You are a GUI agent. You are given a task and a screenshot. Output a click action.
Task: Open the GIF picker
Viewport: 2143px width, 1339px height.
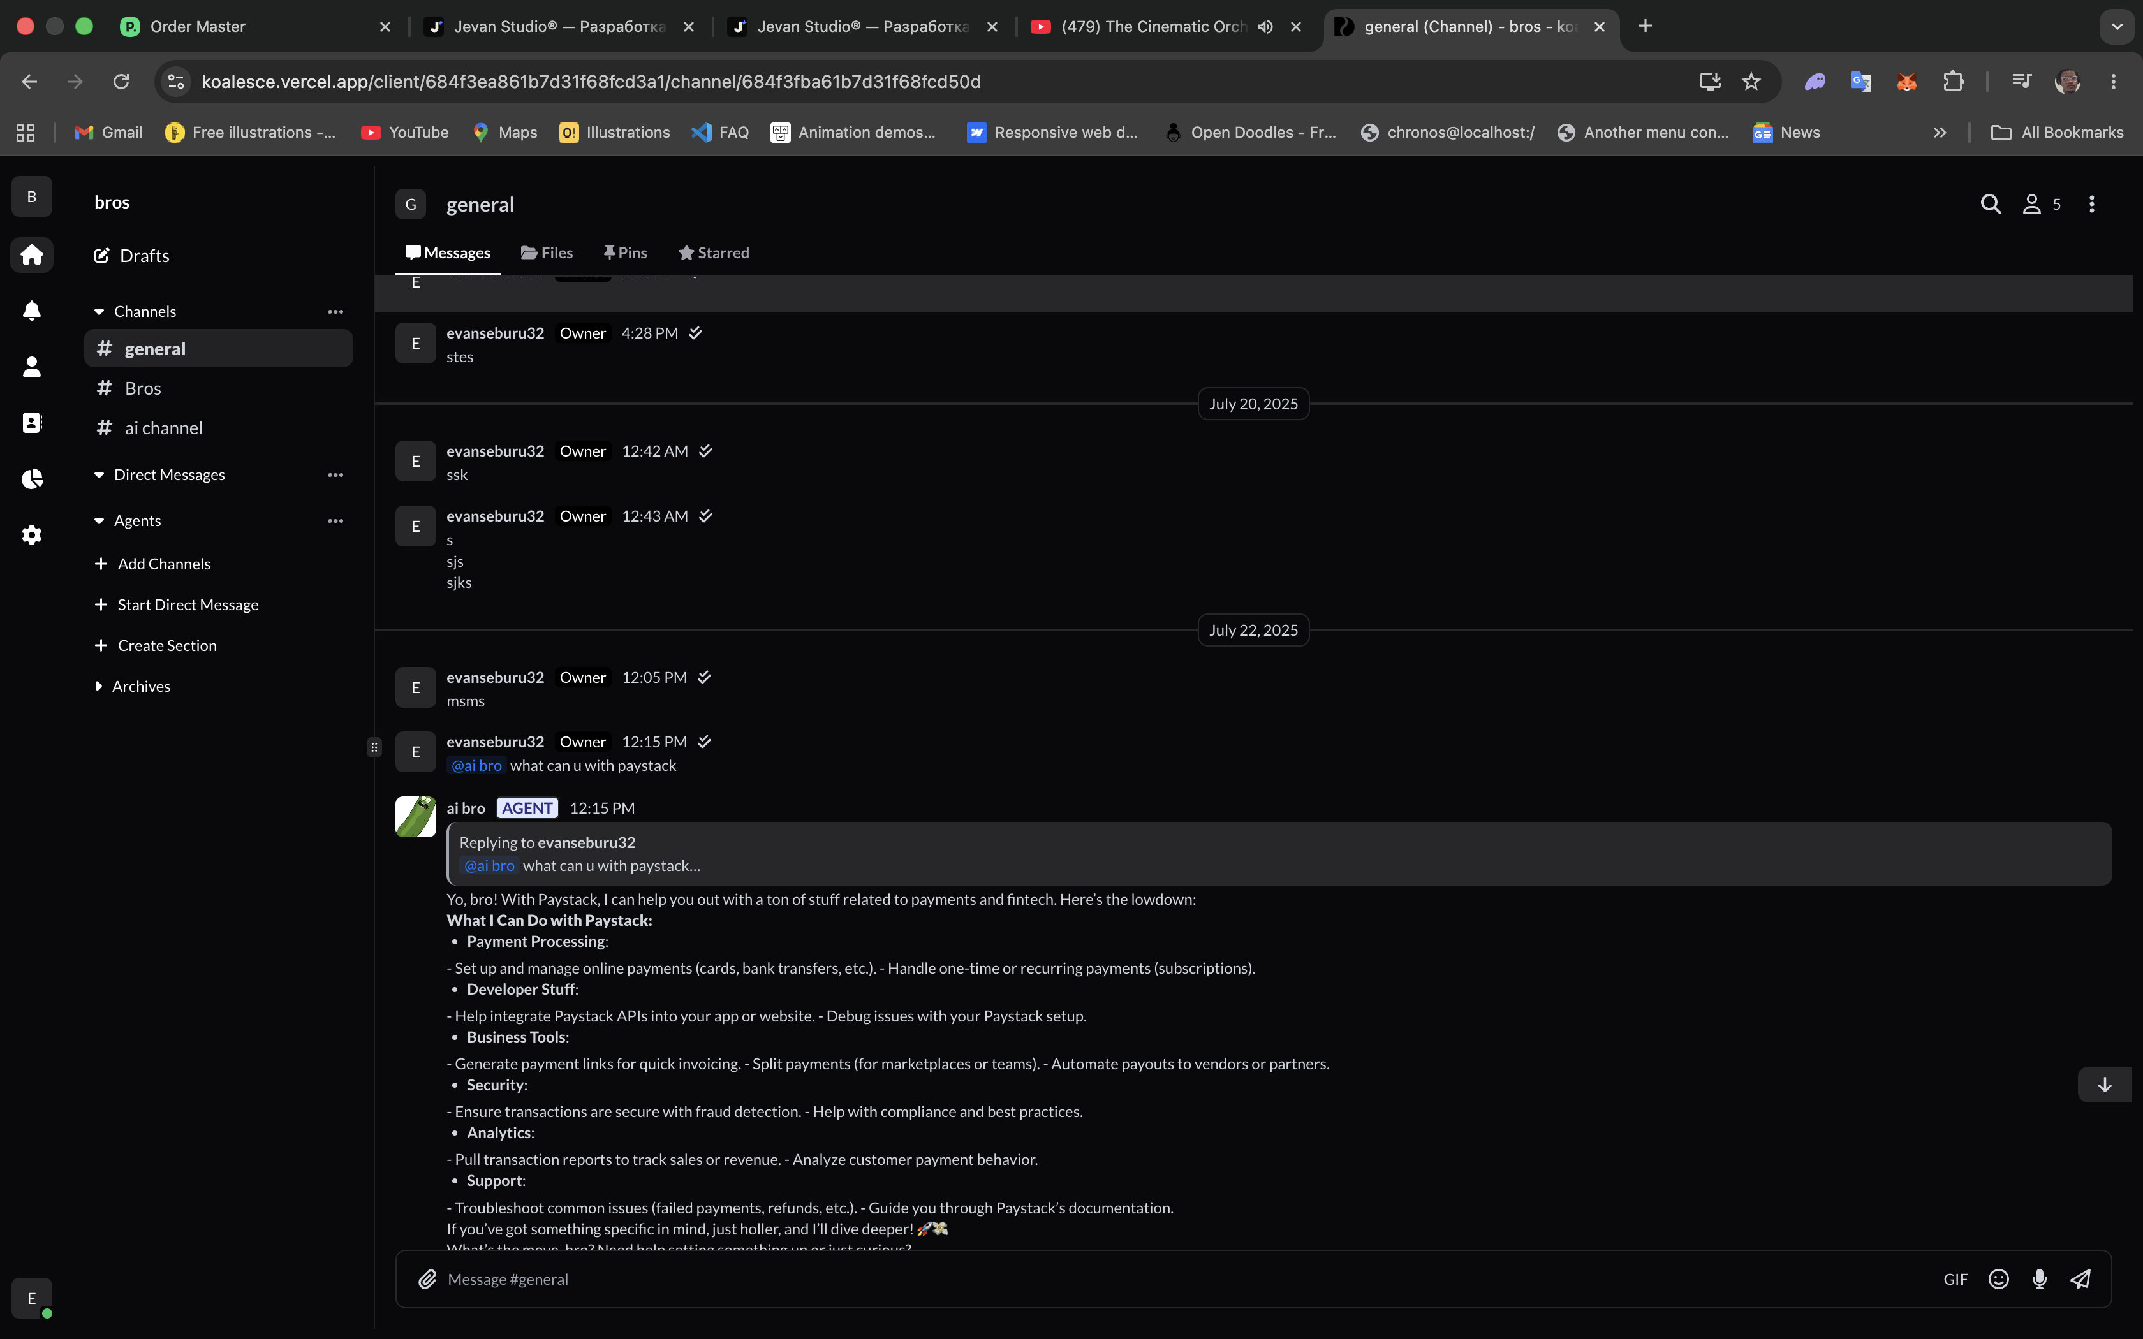tap(1955, 1279)
